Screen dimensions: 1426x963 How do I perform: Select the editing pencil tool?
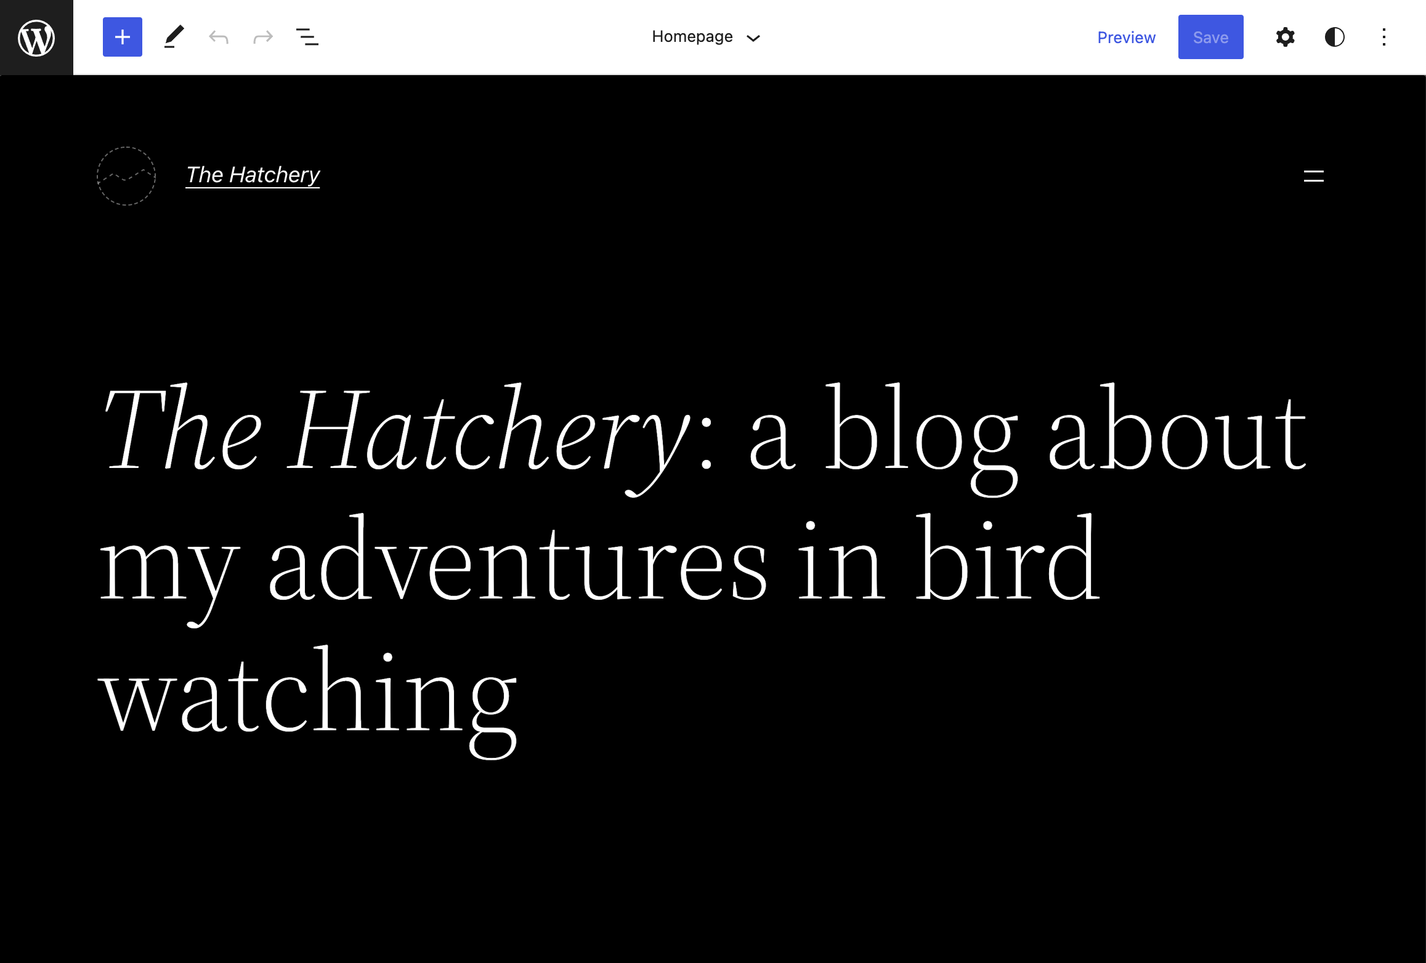[173, 36]
